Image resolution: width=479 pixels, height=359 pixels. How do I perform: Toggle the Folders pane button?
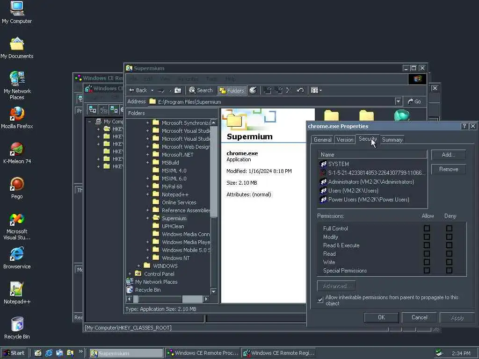[232, 90]
